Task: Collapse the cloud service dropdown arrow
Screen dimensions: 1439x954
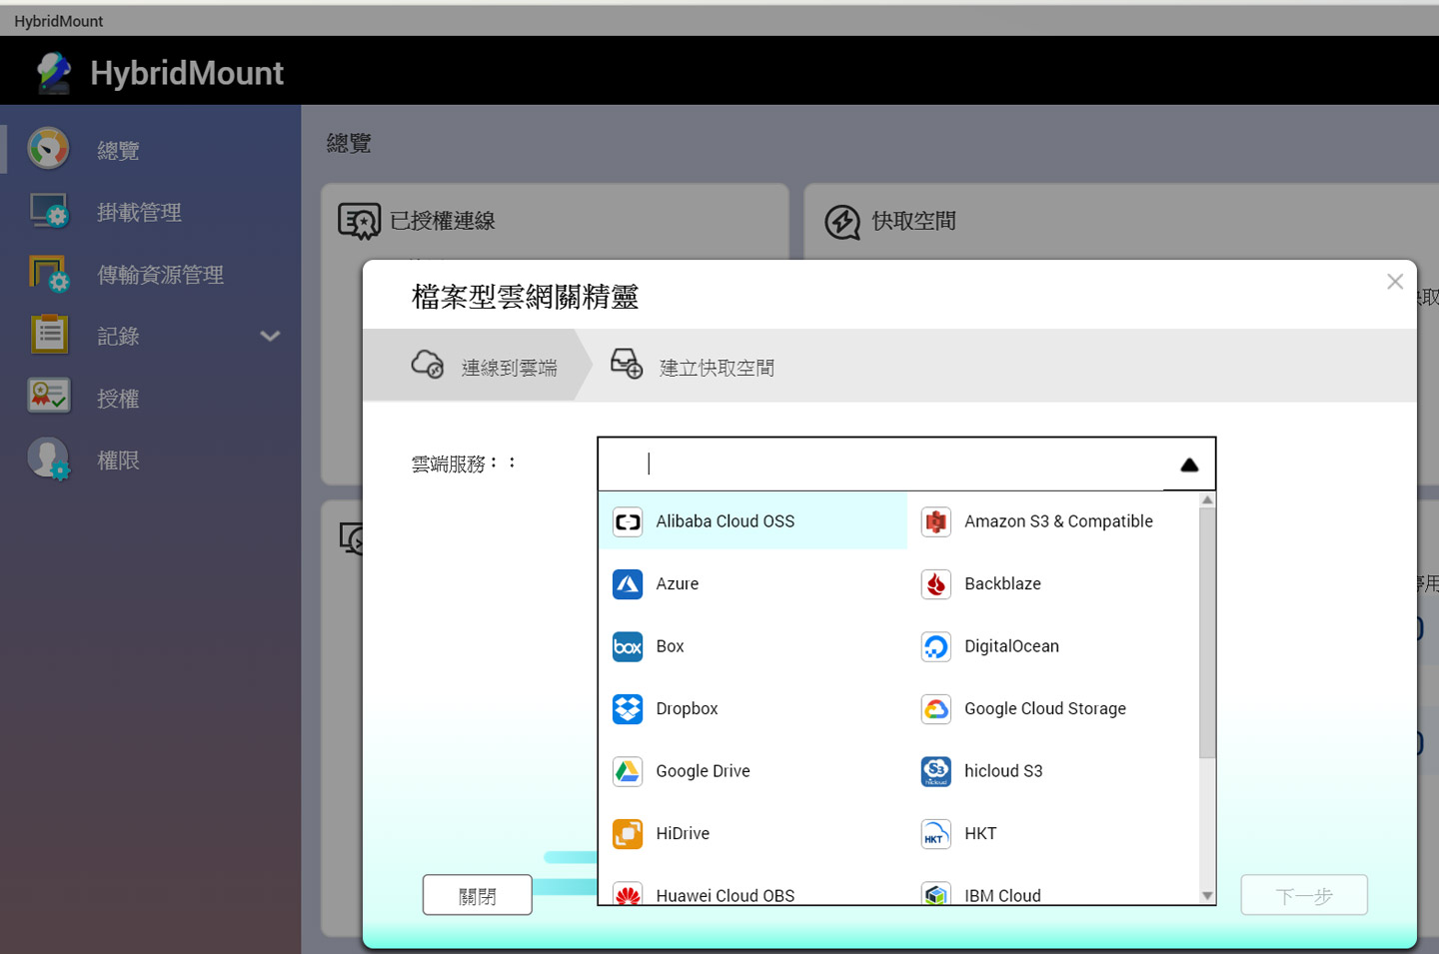Action: pyautogui.click(x=1188, y=465)
